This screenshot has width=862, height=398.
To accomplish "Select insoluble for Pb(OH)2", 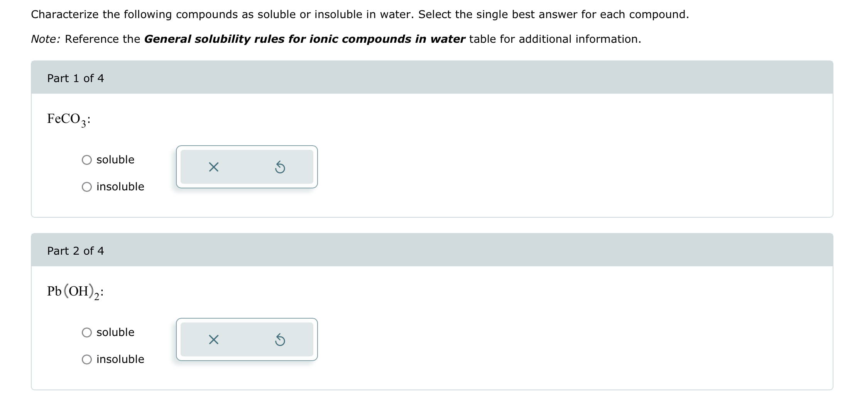I will tap(87, 359).
